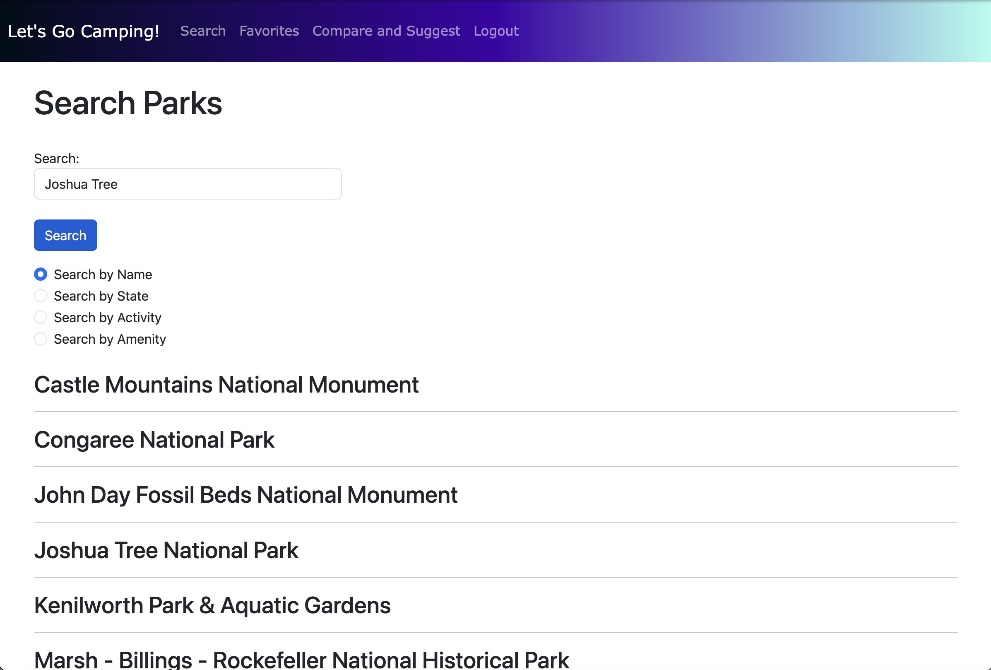Open John Day Fossil Beds result

(x=245, y=495)
